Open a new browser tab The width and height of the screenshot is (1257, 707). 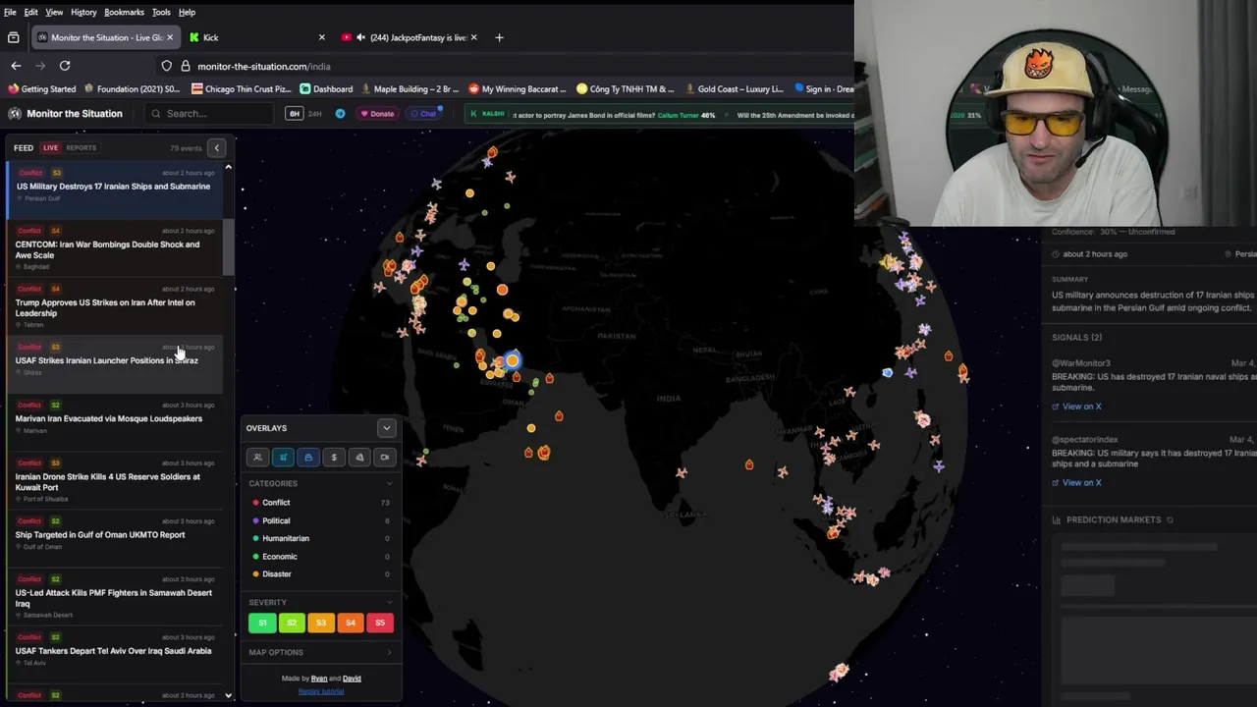(499, 37)
